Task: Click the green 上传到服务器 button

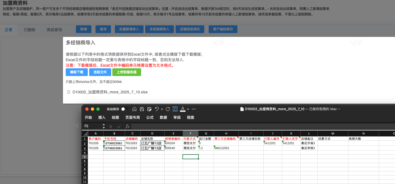Action: pos(126,72)
